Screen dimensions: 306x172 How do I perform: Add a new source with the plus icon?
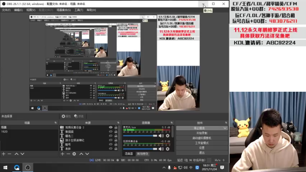coord(62,154)
